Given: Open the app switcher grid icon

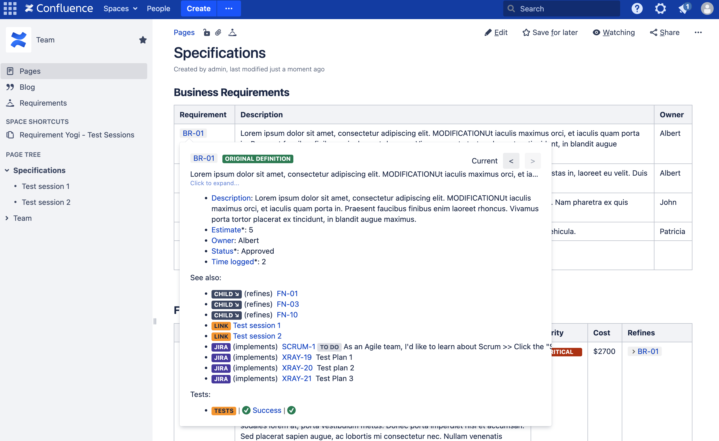Looking at the screenshot, I should coord(10,8).
